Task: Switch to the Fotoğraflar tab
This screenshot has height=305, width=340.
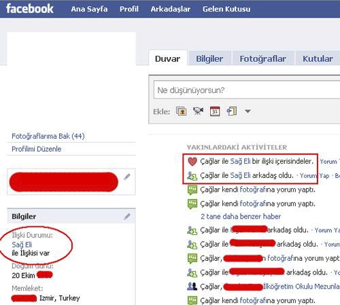Action: pyautogui.click(x=263, y=58)
